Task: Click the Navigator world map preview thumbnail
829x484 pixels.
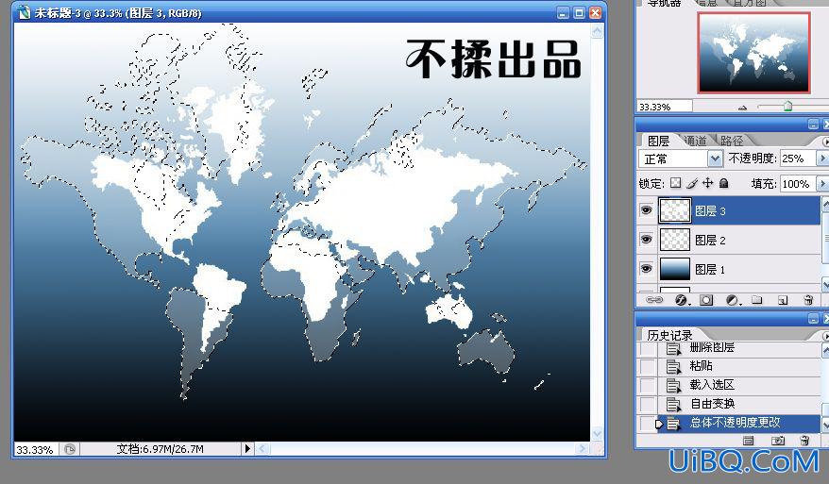Action: pos(753,52)
